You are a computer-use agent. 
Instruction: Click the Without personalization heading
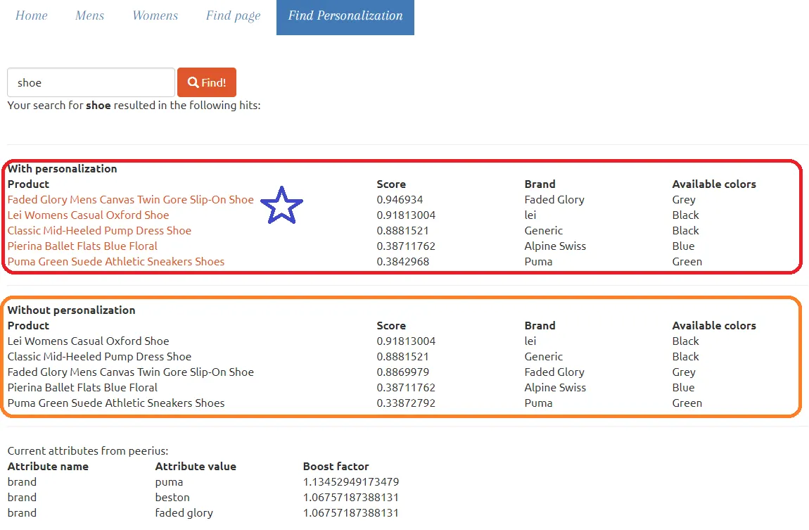(x=72, y=310)
